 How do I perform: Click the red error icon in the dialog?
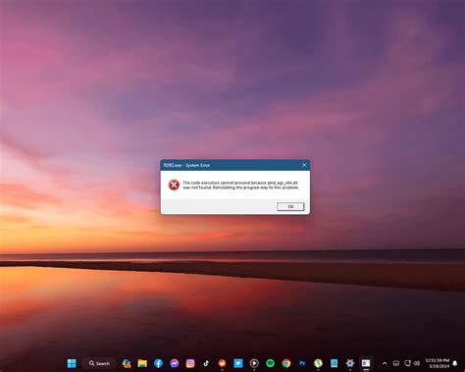174,185
